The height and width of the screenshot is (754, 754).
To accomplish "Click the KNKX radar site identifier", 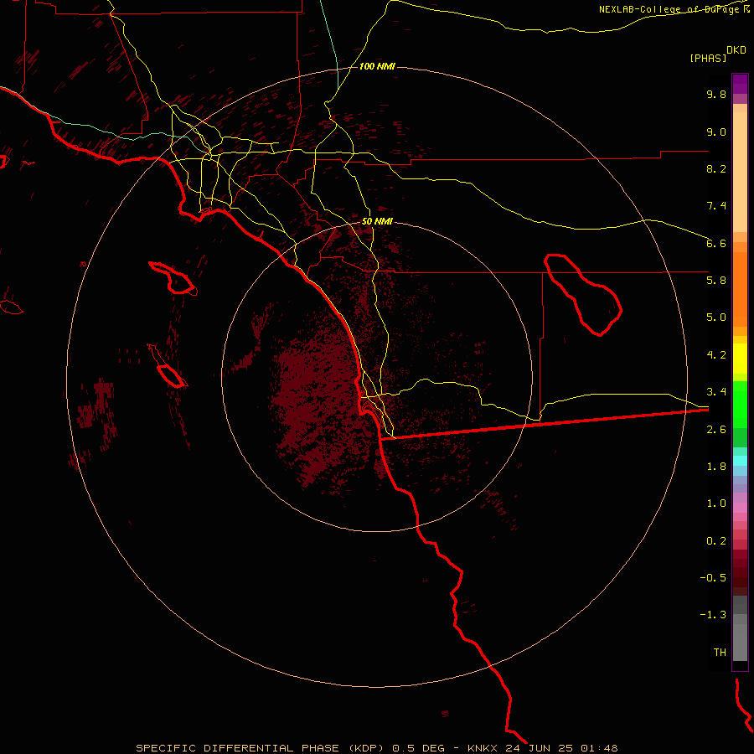I will point(483,748).
